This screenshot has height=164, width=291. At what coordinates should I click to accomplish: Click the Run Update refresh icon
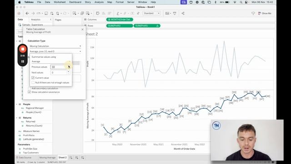coord(65,13)
